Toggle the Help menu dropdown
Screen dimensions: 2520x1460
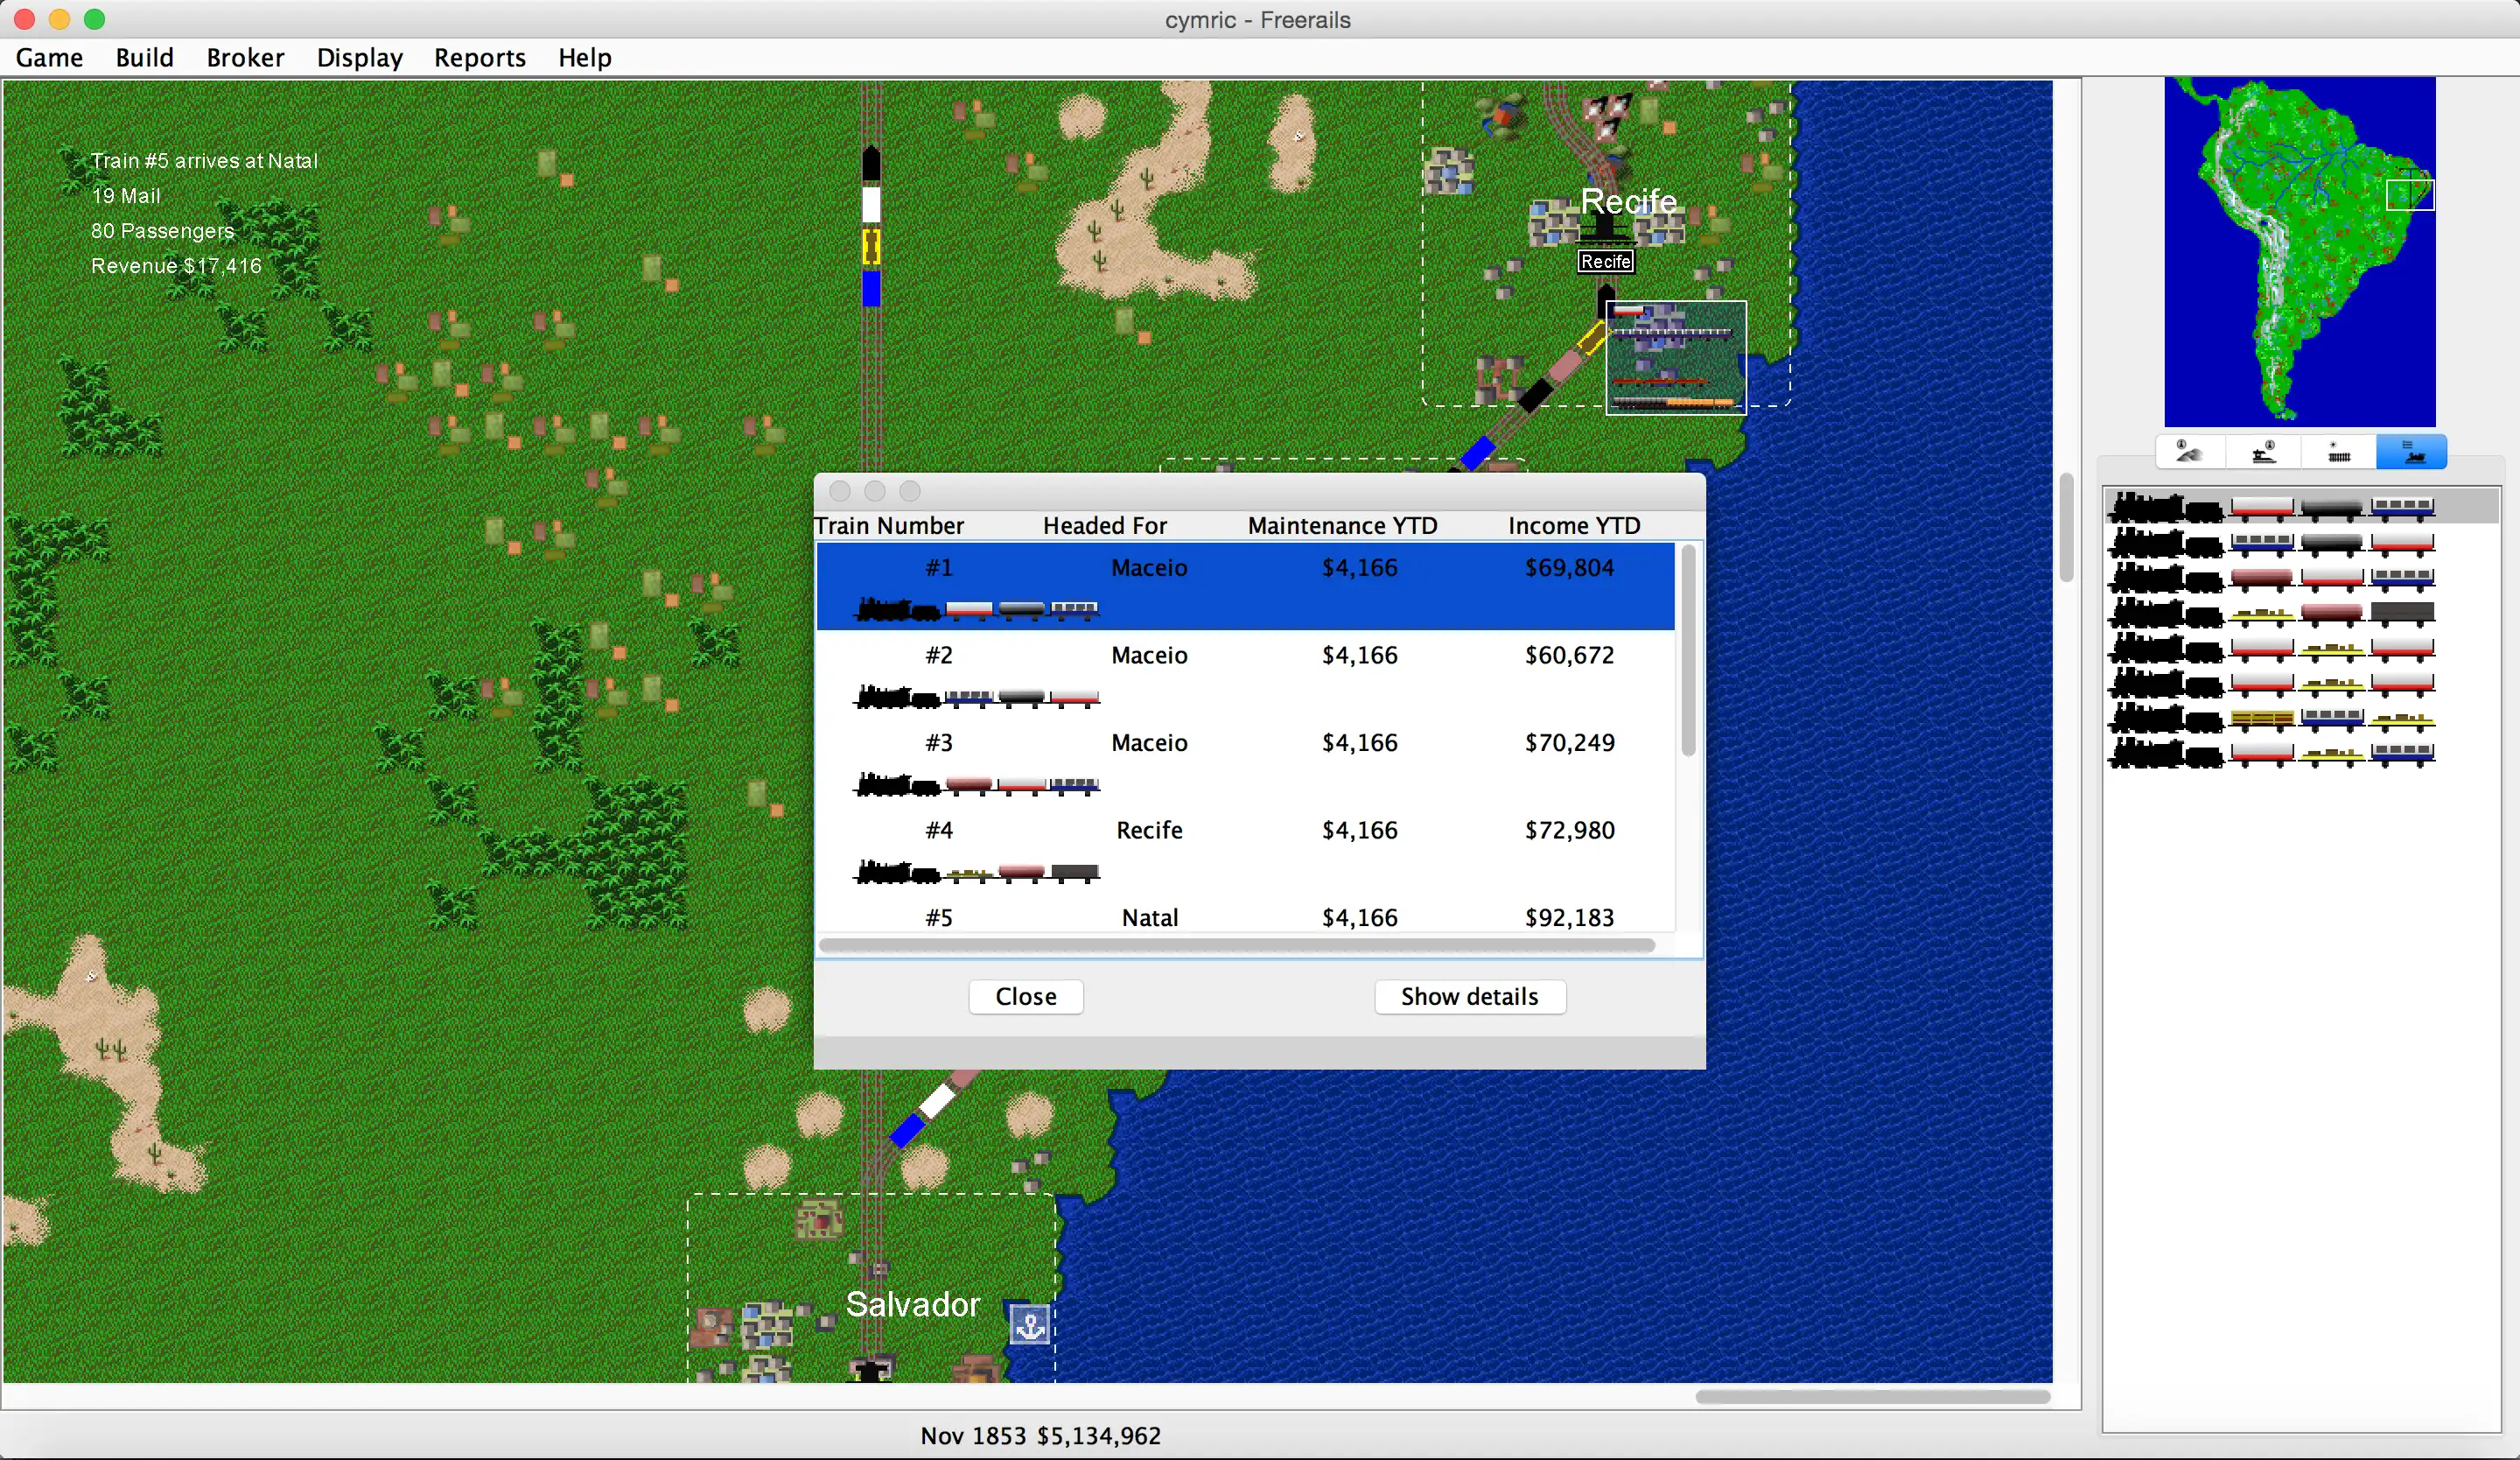click(x=584, y=58)
